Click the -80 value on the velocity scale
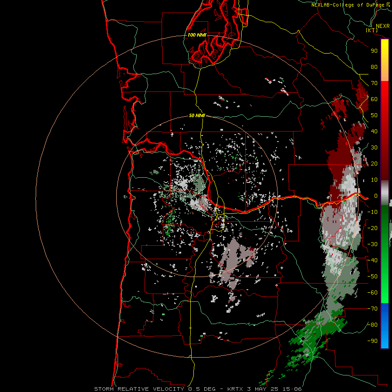 pos(372,325)
